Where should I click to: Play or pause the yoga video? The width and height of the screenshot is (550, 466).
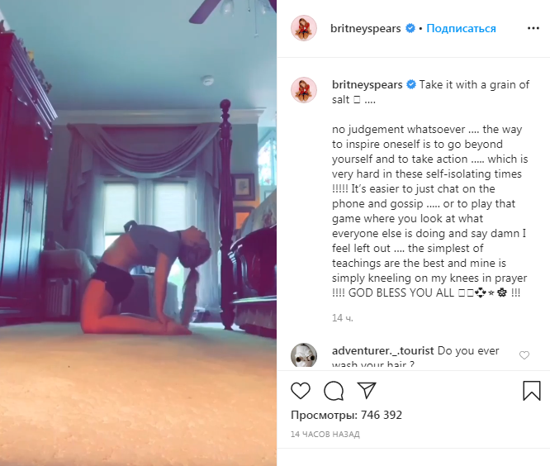tap(138, 233)
